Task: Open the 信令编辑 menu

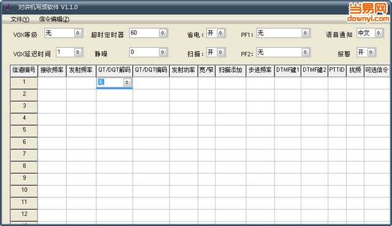Action: coord(55,19)
